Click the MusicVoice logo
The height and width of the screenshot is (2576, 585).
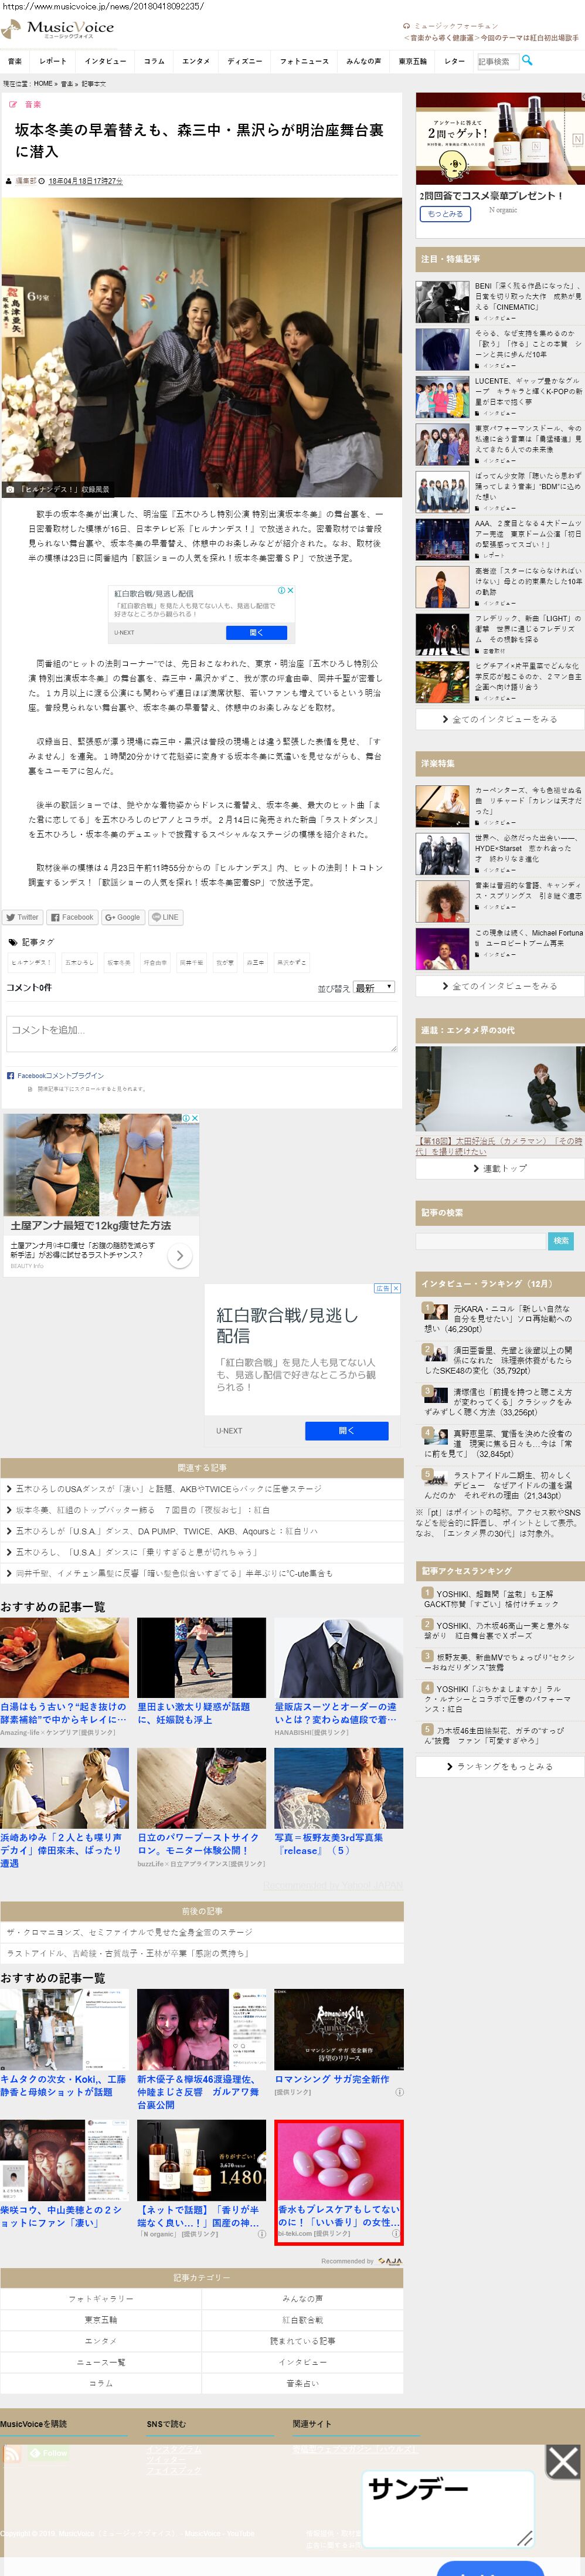click(59, 28)
